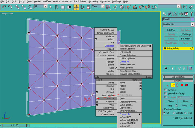Choose the Select Object arrow tool
Image resolution: width=195 pixels, height=128 pixels.
tap(51, 7)
